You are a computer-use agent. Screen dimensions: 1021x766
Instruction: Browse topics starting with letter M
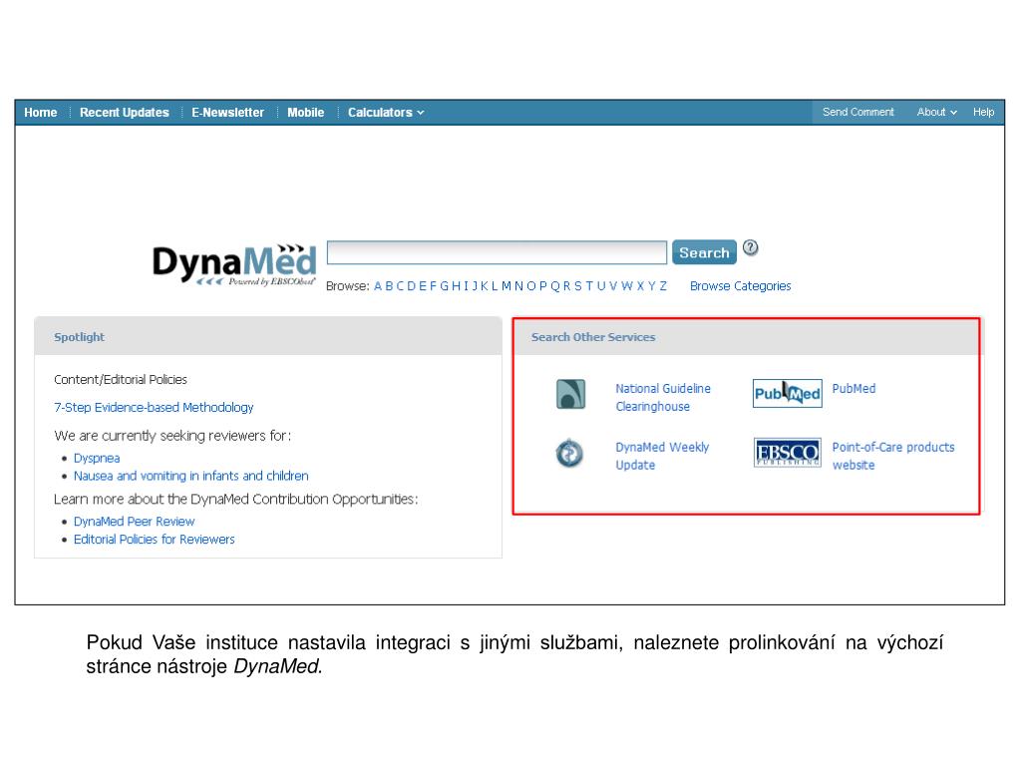pos(507,286)
